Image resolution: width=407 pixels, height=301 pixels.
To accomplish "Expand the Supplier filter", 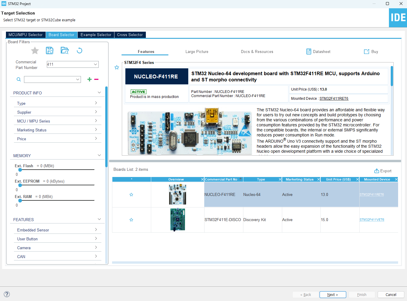I will tap(96, 112).
